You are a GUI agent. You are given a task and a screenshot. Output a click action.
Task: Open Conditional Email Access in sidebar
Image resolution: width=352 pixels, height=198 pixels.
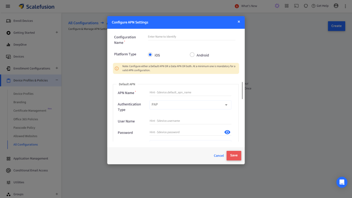pos(31,170)
